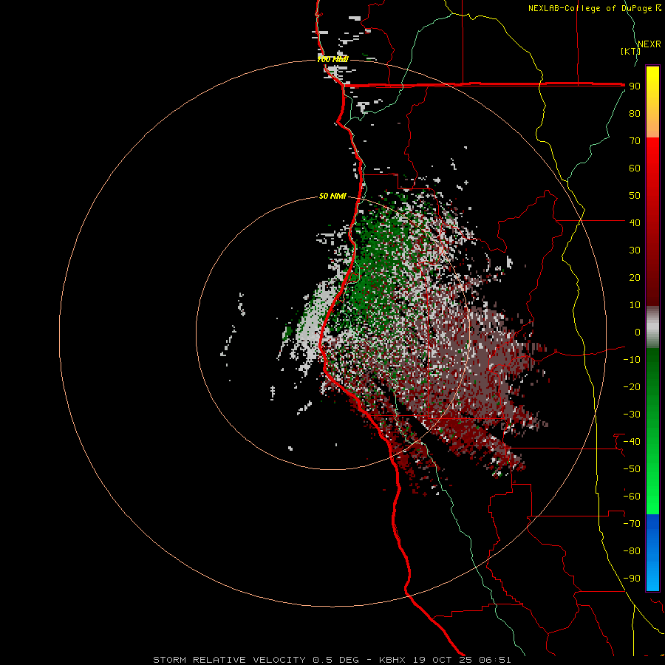Click the 90 scale label

point(635,86)
